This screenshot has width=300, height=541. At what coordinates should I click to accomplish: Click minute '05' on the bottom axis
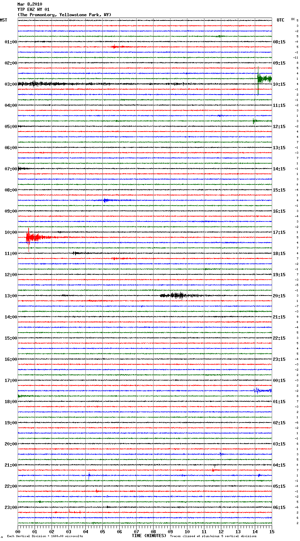(x=103, y=531)
